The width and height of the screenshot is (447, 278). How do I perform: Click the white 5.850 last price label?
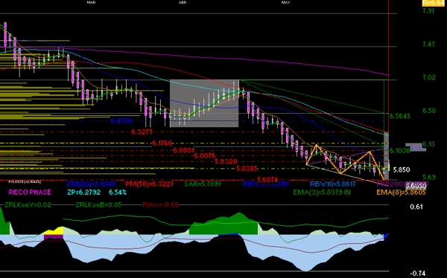point(402,170)
